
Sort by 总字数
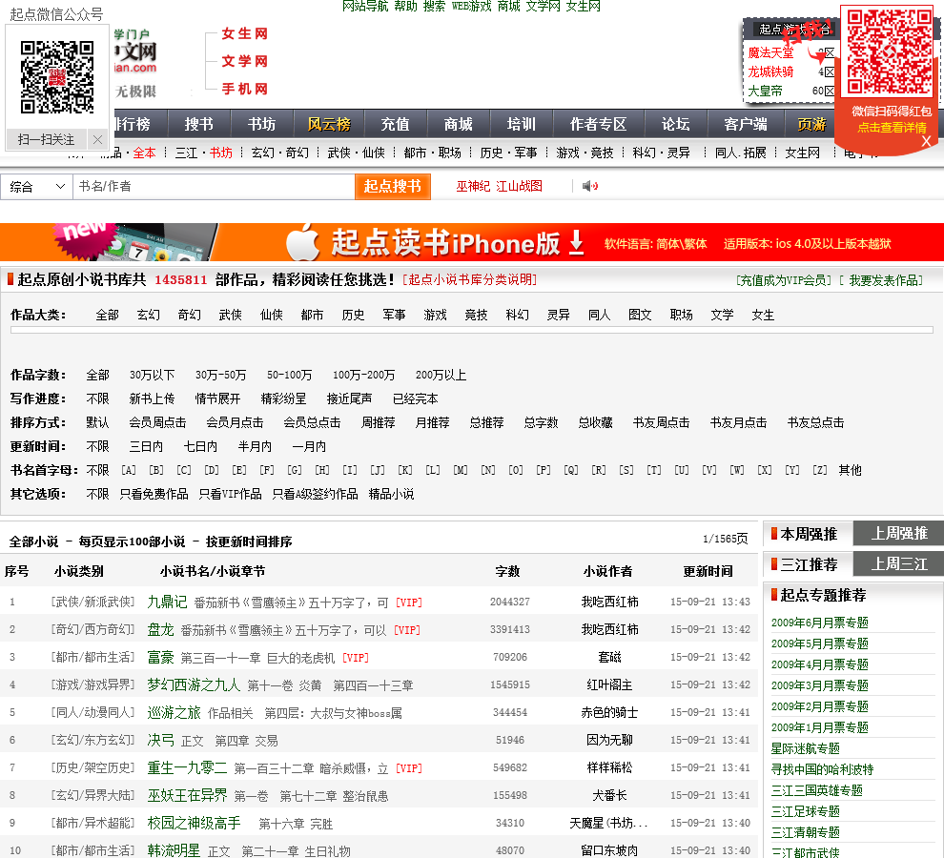[x=541, y=422]
